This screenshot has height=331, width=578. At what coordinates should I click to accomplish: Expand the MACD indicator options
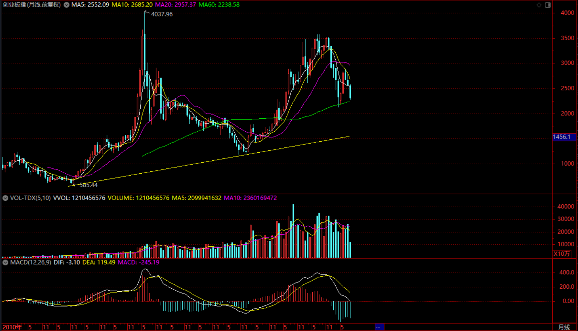point(5,263)
